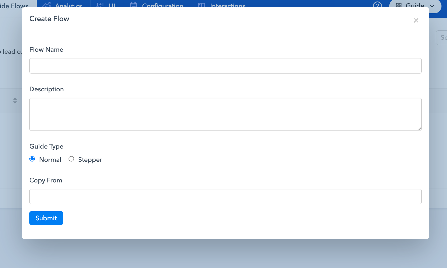Click the partially hidden search field
This screenshot has height=268, width=447.
point(442,38)
